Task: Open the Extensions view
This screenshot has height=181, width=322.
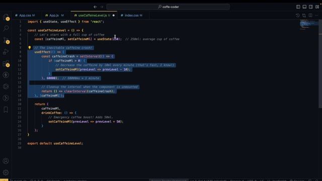Action: (6, 63)
